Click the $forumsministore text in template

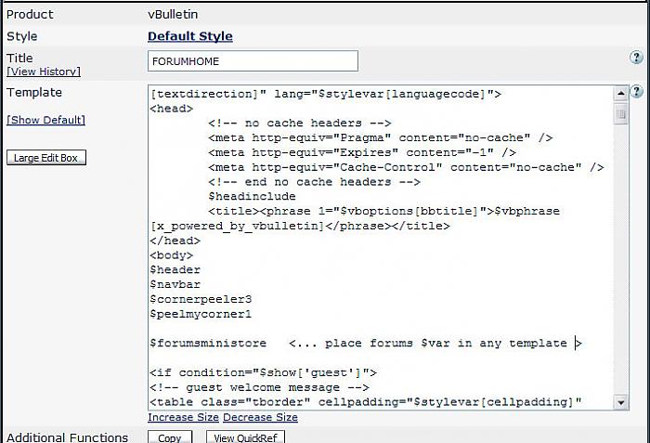[208, 343]
